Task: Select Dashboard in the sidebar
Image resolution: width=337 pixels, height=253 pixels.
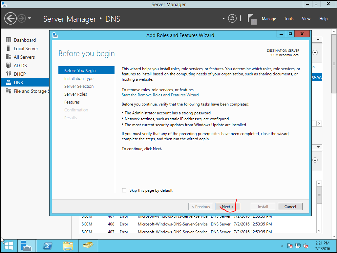Action: point(25,40)
